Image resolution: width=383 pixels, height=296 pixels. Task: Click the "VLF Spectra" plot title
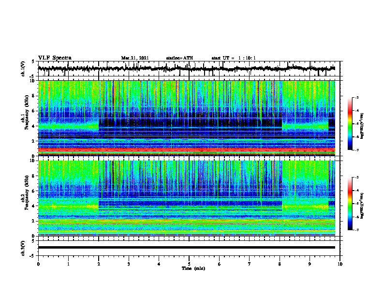(x=55, y=58)
